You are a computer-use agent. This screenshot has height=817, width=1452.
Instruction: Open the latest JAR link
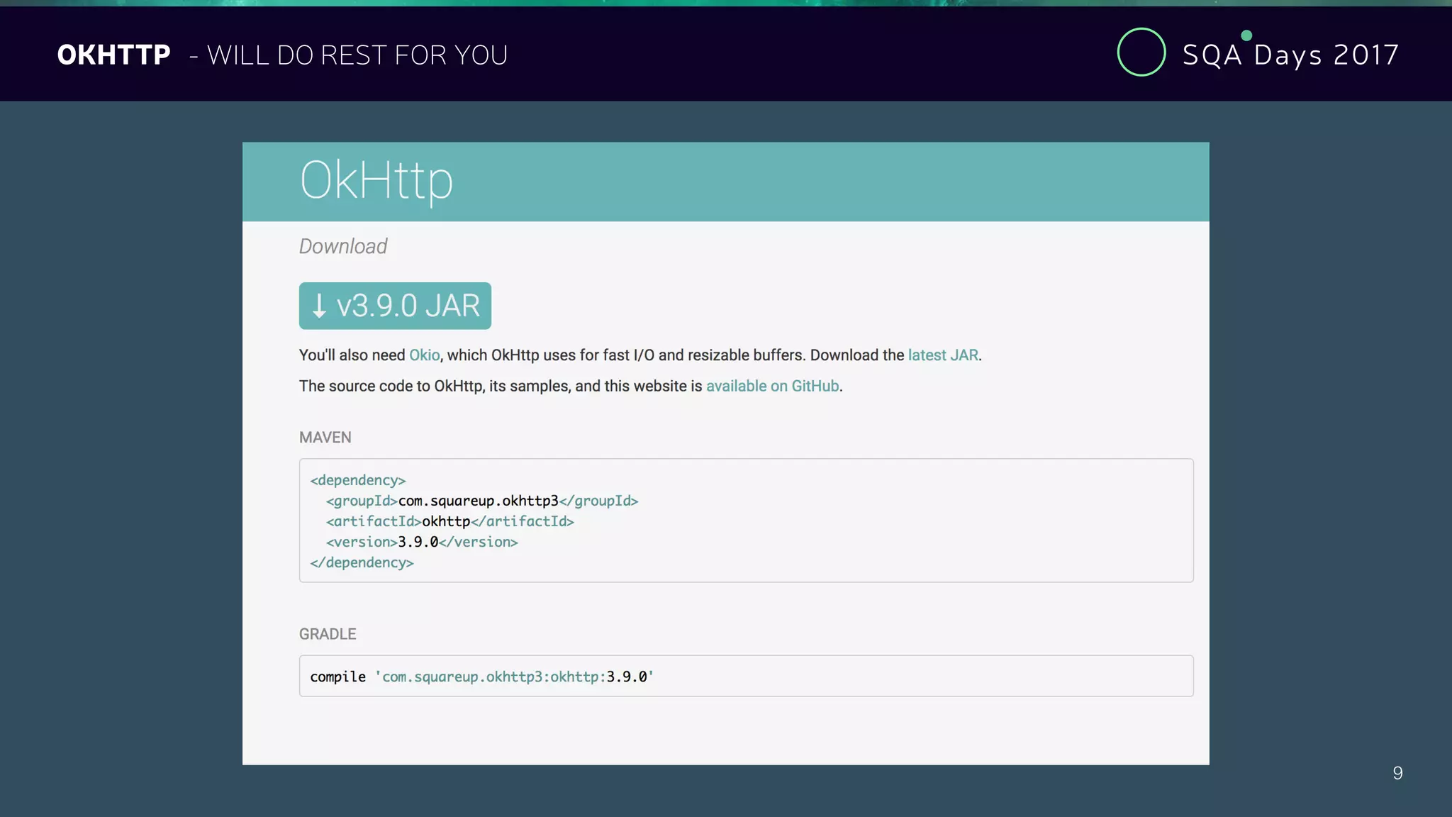(942, 355)
